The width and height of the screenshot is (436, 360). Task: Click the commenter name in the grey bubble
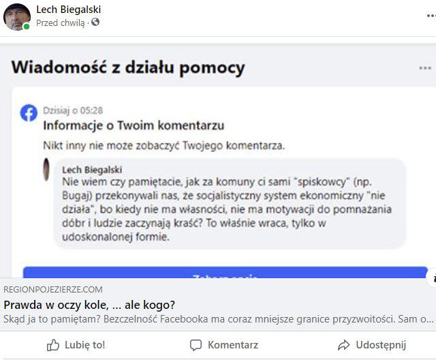tap(94, 168)
